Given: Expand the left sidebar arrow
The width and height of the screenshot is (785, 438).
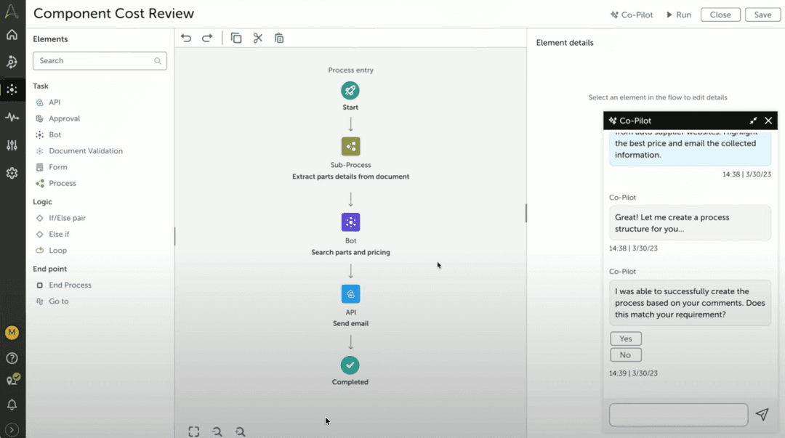Looking at the screenshot, I should click(12, 429).
